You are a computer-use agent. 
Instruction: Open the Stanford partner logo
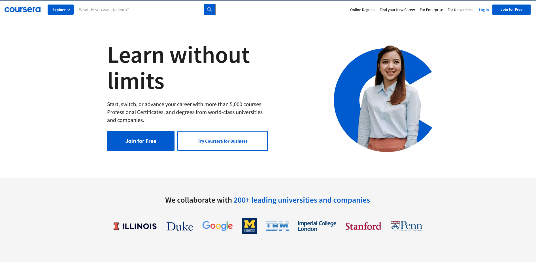click(x=363, y=226)
